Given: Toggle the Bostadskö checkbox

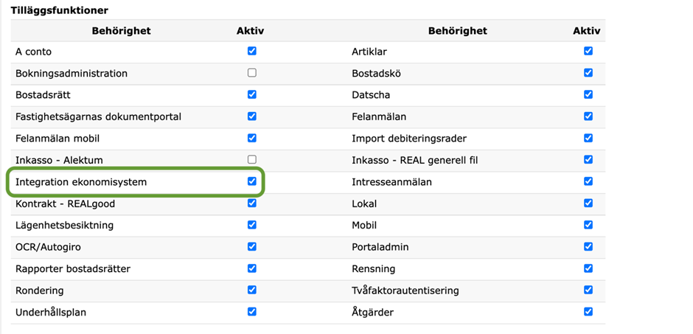Looking at the screenshot, I should pyautogui.click(x=588, y=73).
